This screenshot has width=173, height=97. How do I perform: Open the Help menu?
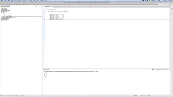pyautogui.click(x=46, y=1)
